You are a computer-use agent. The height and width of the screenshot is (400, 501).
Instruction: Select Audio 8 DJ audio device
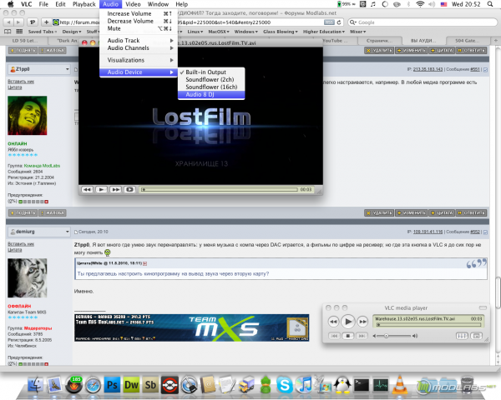tap(211, 94)
